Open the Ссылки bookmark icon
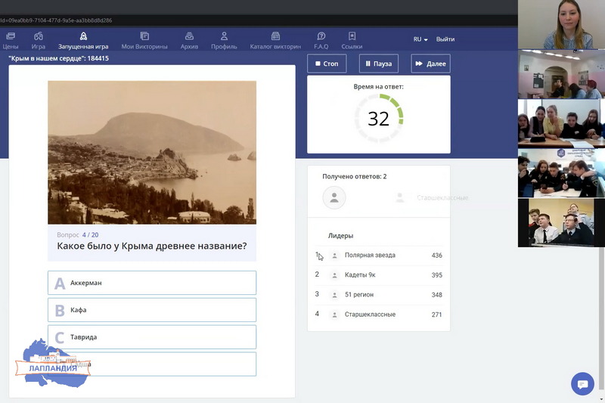The height and width of the screenshot is (403, 605). [352, 36]
